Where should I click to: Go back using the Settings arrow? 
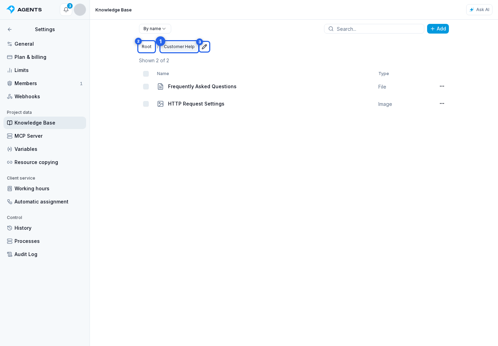pos(10,29)
